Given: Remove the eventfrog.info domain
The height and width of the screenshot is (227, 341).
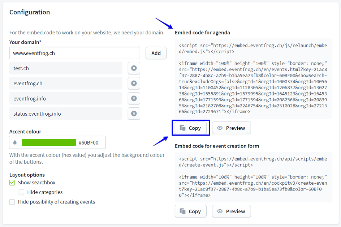Looking at the screenshot, I should (x=134, y=98).
